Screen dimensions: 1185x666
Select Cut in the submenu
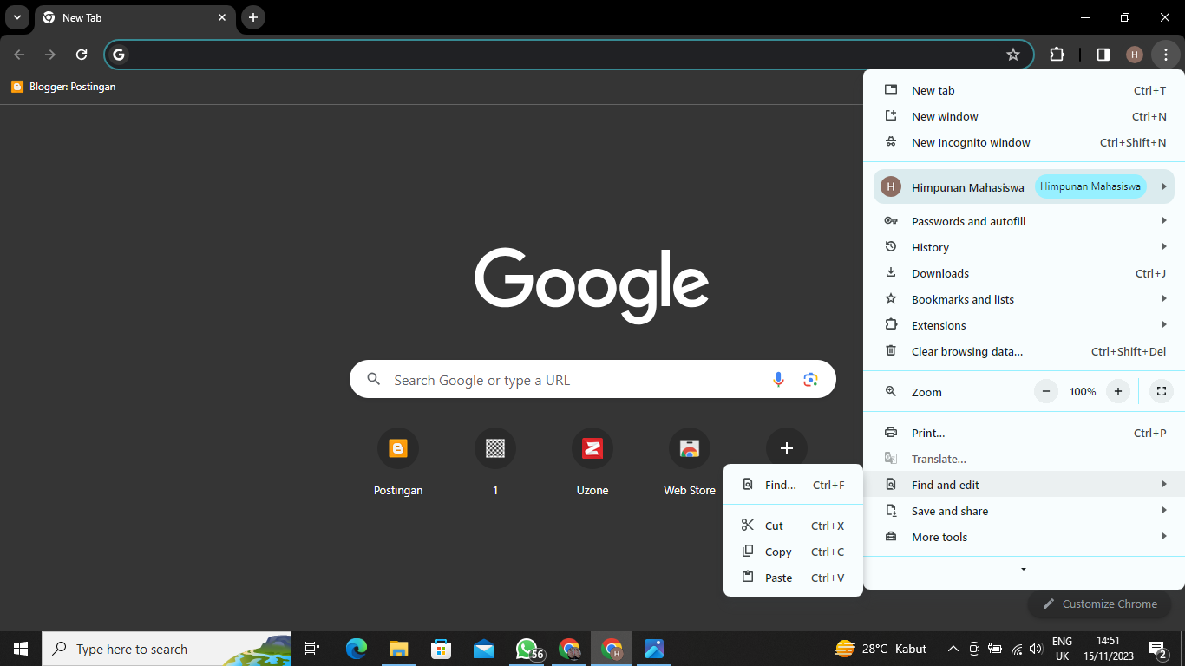coord(793,526)
